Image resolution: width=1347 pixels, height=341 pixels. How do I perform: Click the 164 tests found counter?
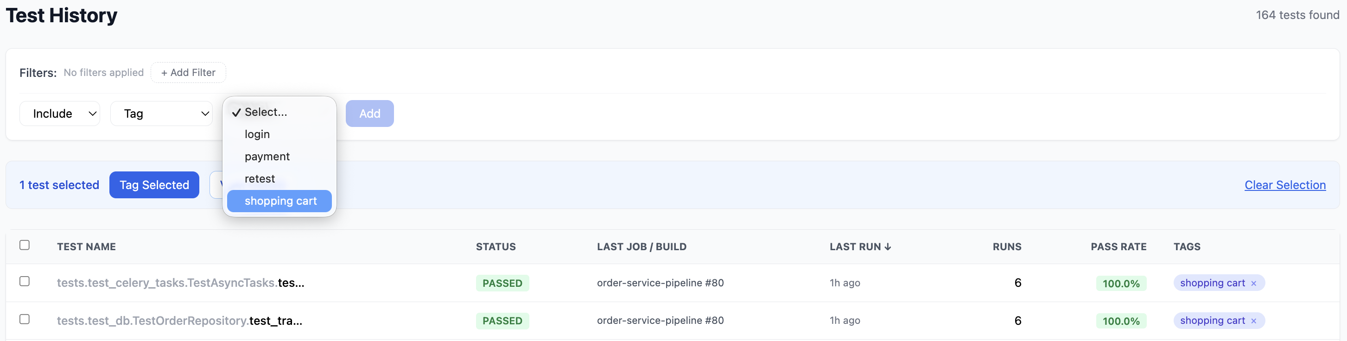click(x=1297, y=15)
